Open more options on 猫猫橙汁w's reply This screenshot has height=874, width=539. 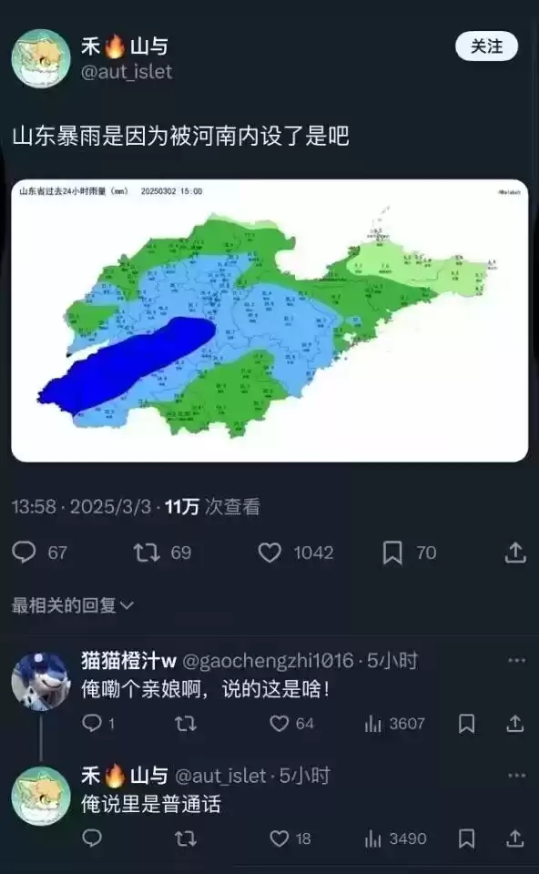[x=517, y=661]
